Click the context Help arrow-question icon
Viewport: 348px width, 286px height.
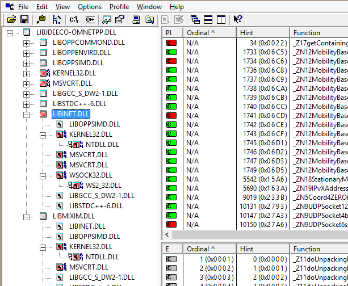[238, 19]
